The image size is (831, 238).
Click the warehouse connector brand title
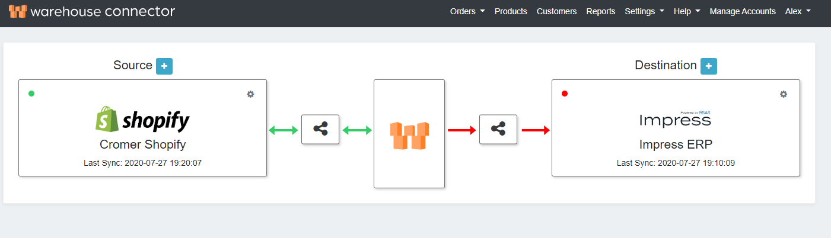(x=102, y=11)
